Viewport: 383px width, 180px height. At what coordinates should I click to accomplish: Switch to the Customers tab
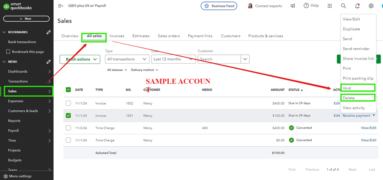tap(230, 36)
